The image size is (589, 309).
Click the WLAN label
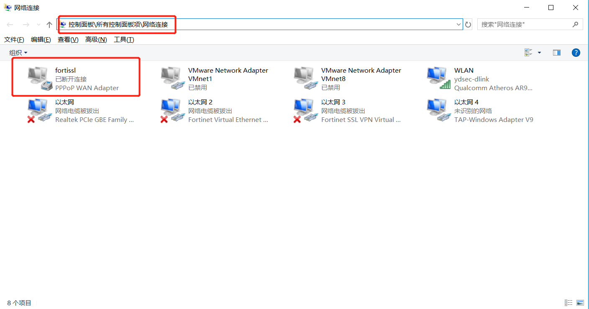point(464,71)
